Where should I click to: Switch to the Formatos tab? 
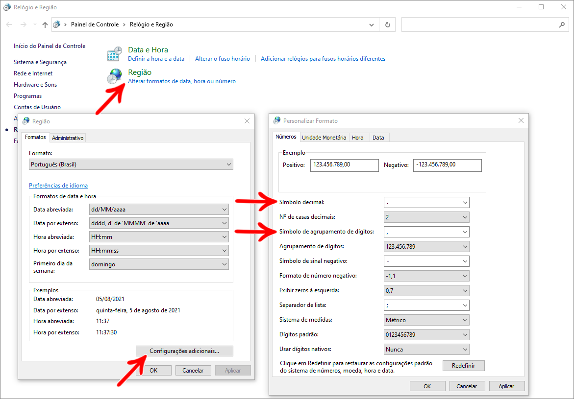pos(35,137)
